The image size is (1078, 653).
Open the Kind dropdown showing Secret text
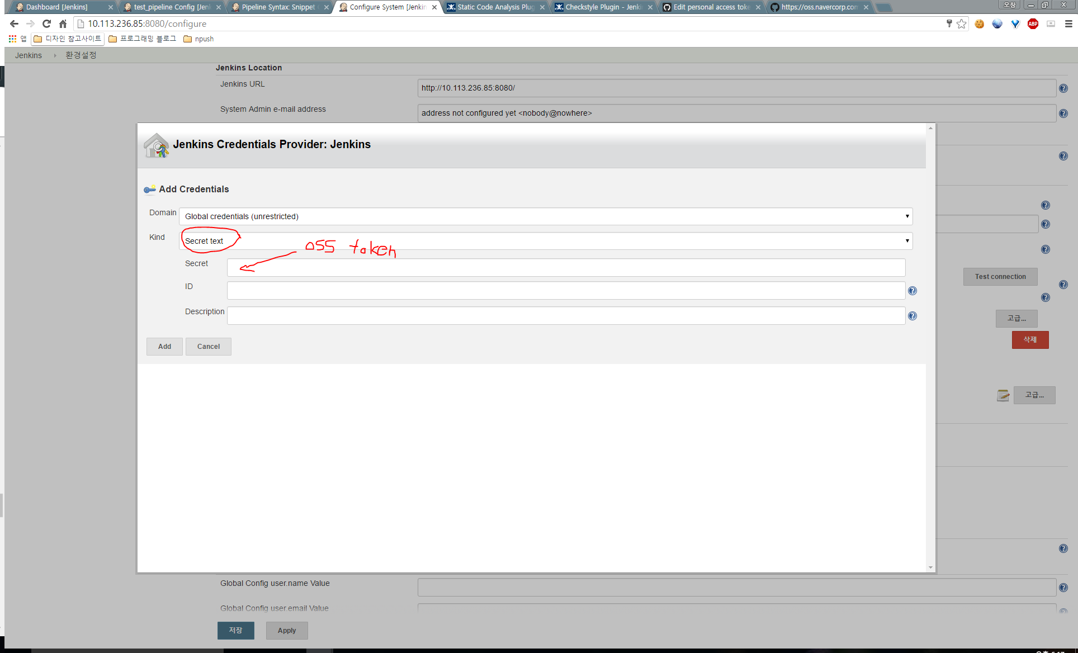coord(546,241)
